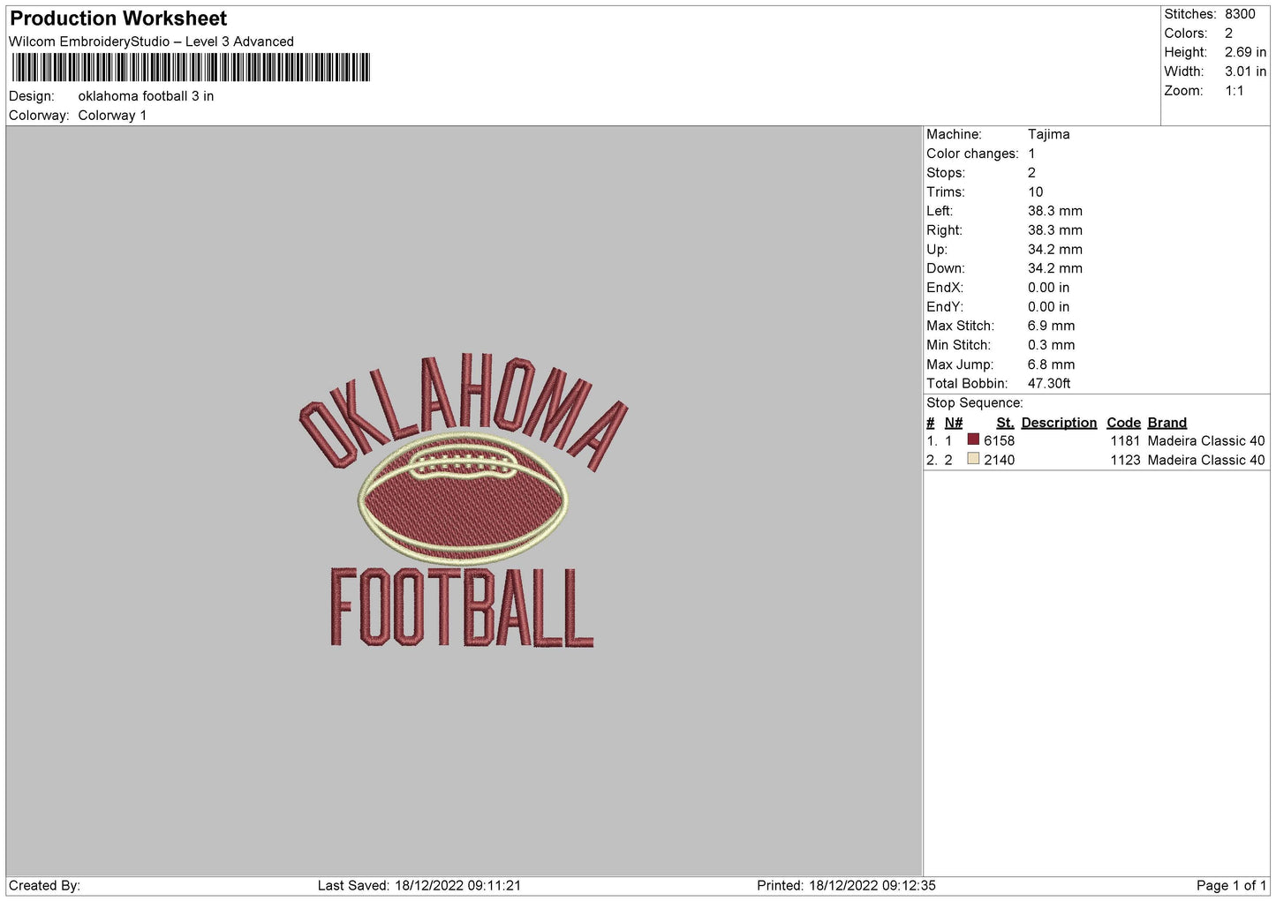Click 'Last Saved: 18/12/2022 09:11:21' footer text
1276x901 pixels.
[419, 885]
